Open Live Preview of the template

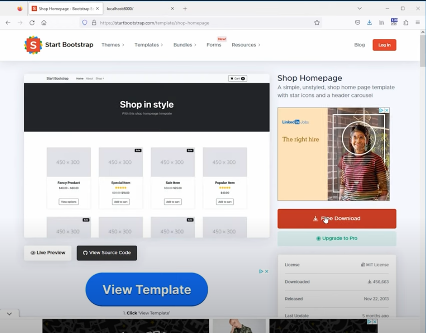point(48,253)
